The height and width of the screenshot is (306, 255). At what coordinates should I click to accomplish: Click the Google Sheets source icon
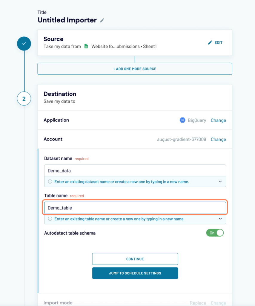click(x=86, y=46)
